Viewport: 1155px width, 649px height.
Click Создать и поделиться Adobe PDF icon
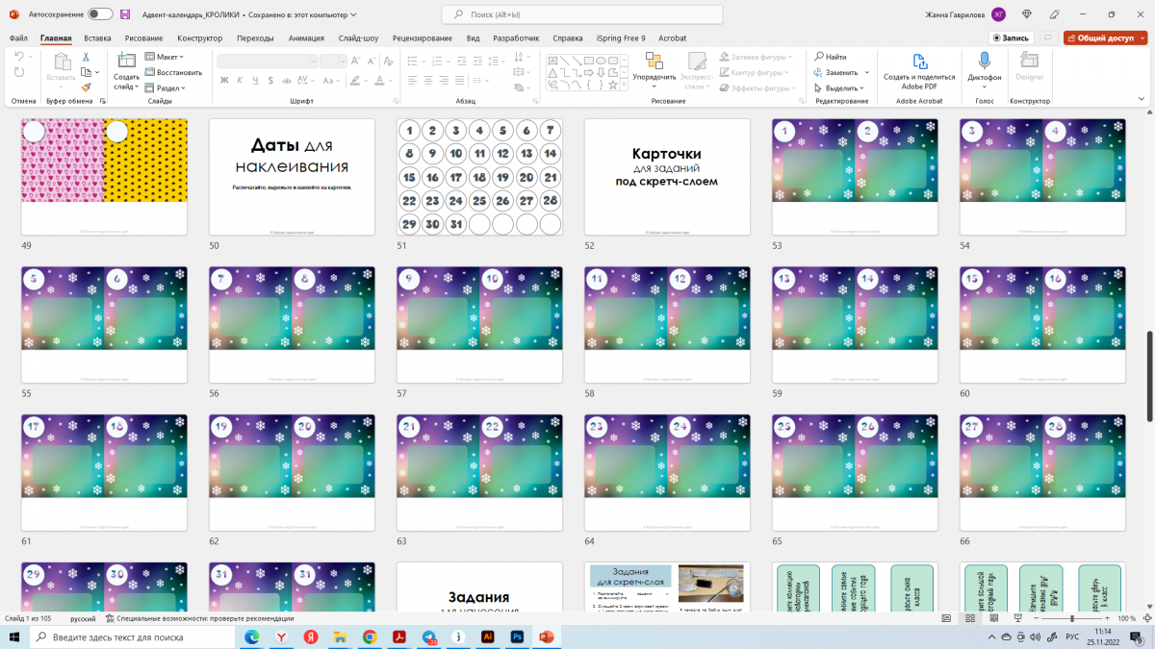(x=918, y=61)
